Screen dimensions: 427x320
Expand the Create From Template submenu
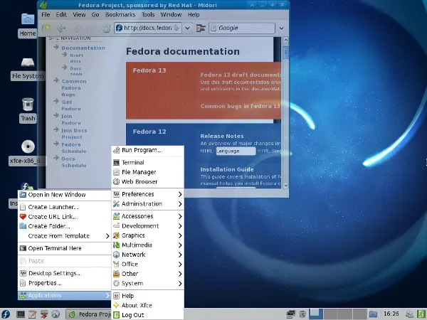65,236
